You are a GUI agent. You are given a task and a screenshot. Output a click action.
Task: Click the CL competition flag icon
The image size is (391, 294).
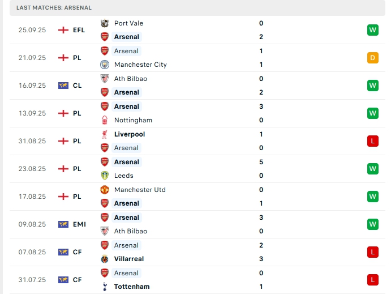(x=63, y=86)
